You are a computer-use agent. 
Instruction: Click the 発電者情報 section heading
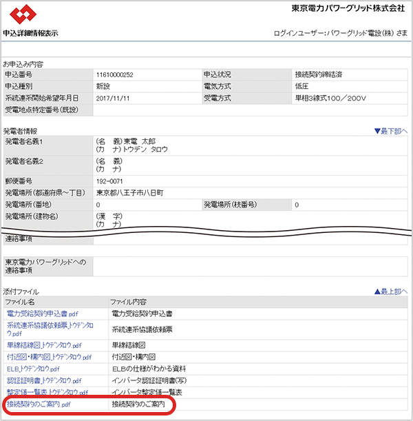pyautogui.click(x=20, y=132)
